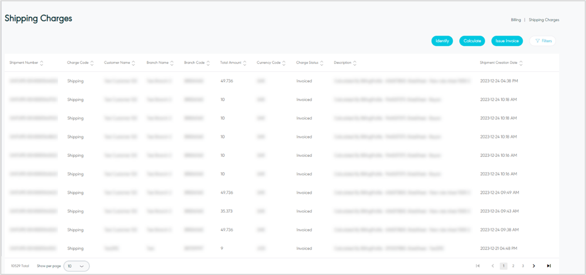This screenshot has height=275, width=586.
Task: Sort by Customer Name column arrows
Action: click(134, 63)
